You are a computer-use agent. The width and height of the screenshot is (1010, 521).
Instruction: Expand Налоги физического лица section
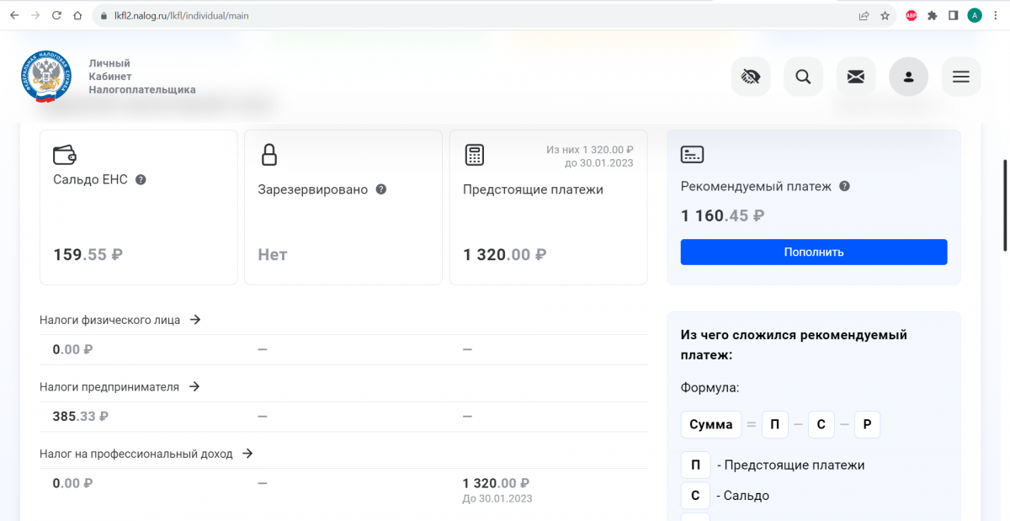(x=194, y=320)
